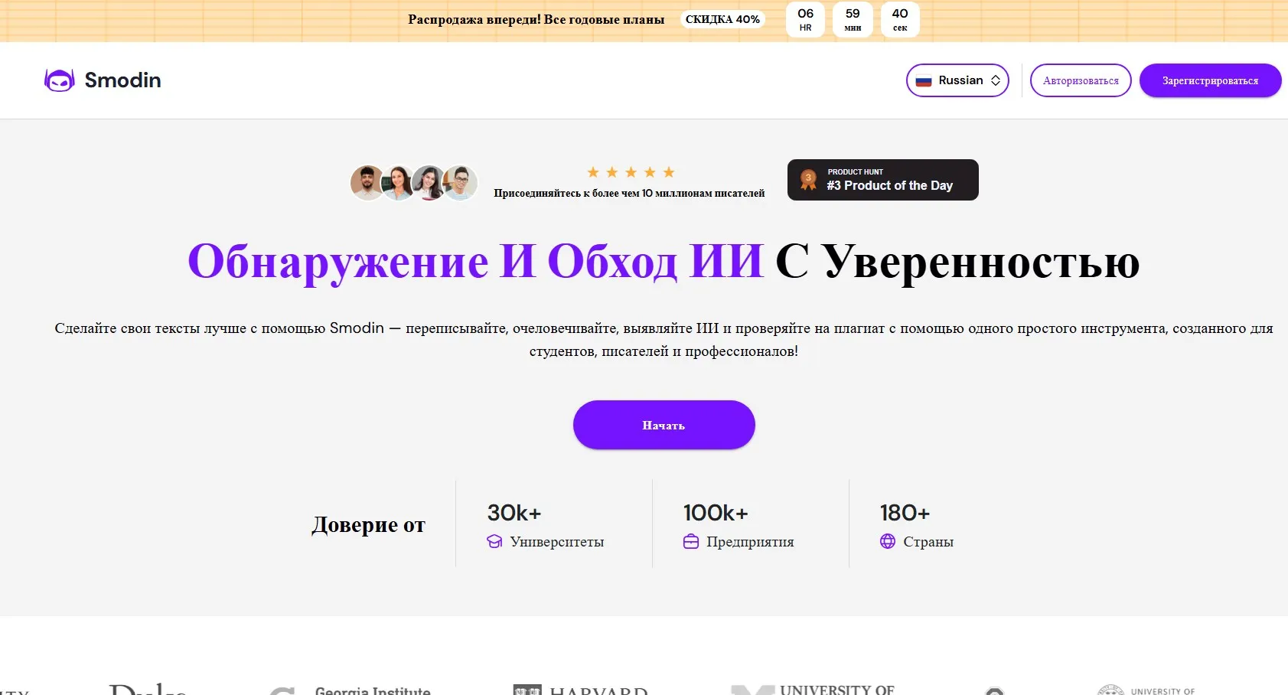Click the Страны label

coord(928,542)
